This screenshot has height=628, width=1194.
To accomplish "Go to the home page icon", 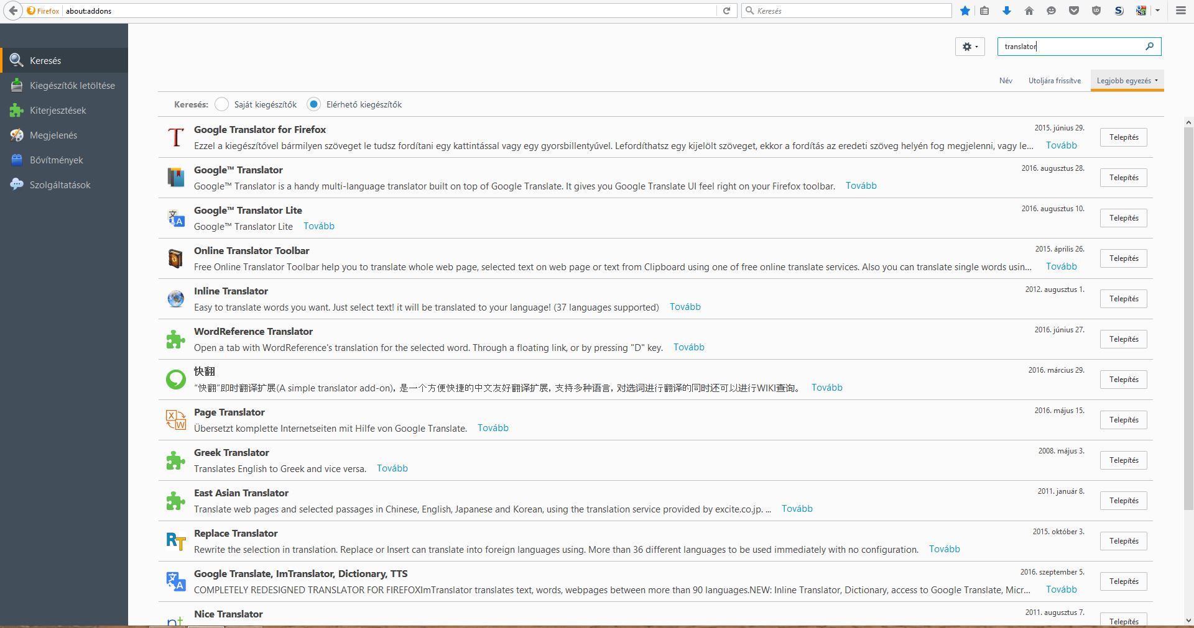I will 1029,11.
